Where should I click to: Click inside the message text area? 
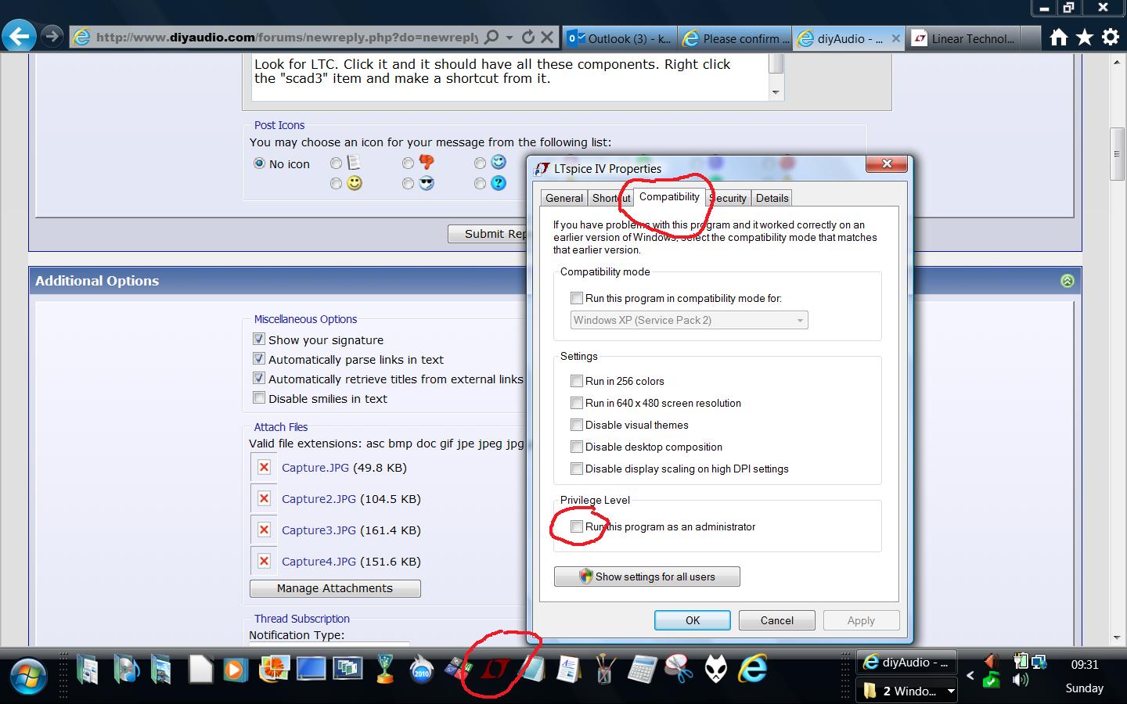(509, 77)
